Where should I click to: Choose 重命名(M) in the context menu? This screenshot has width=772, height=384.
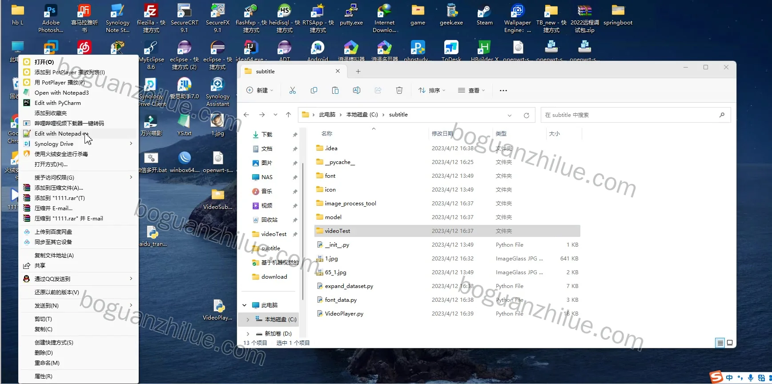click(x=78, y=363)
